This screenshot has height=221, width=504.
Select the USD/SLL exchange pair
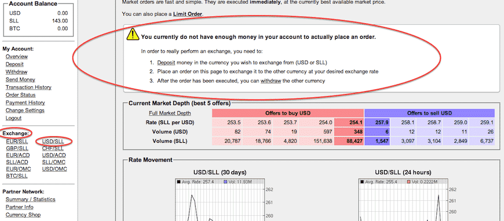[53, 141]
